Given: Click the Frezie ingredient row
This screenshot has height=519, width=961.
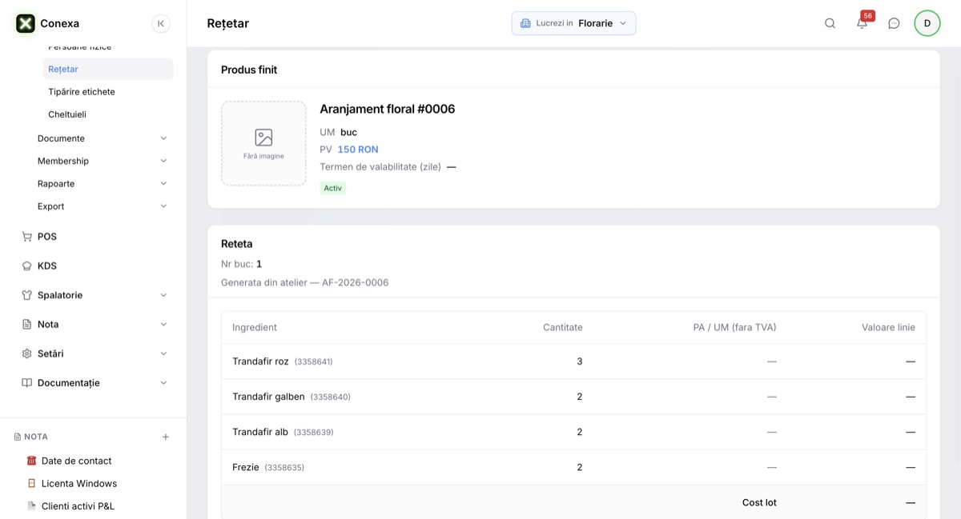Looking at the screenshot, I should pos(573,467).
